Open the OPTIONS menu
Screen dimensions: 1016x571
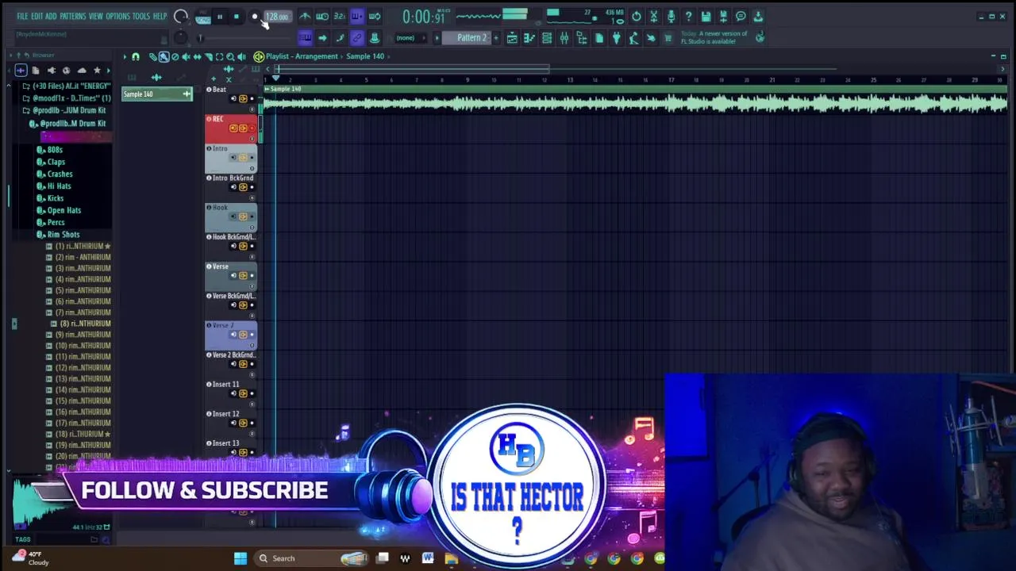(117, 17)
